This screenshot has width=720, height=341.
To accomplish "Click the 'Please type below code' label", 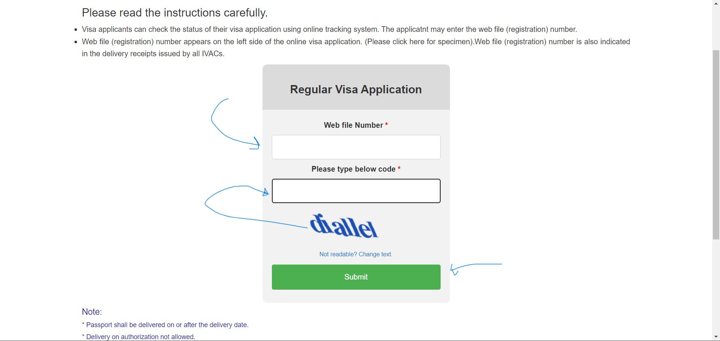I will point(353,169).
